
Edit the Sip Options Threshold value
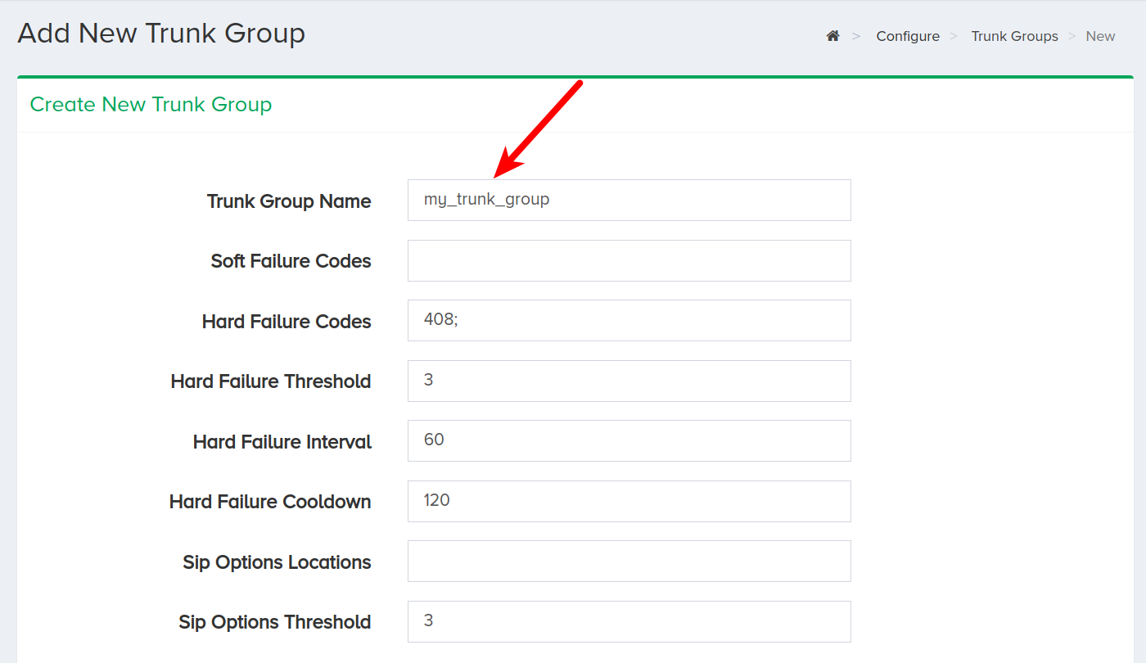click(x=629, y=621)
